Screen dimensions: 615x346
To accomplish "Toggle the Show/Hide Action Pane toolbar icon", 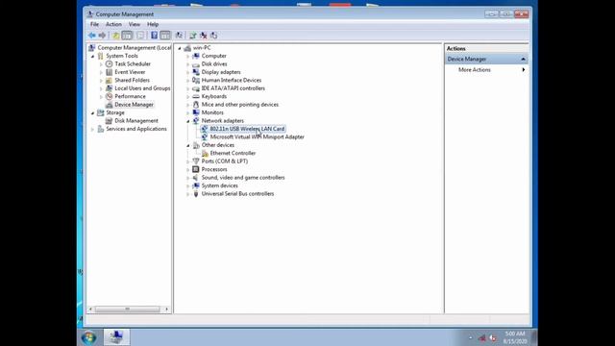I will click(x=165, y=36).
